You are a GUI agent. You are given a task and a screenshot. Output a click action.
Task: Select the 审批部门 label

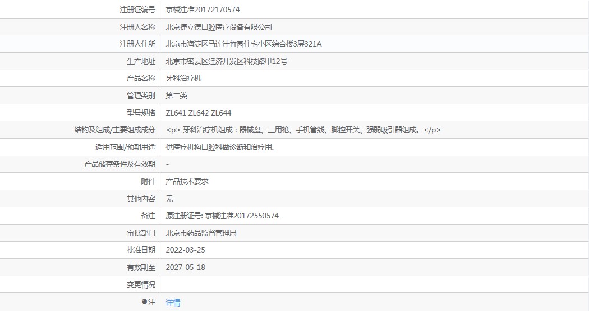[x=141, y=233]
